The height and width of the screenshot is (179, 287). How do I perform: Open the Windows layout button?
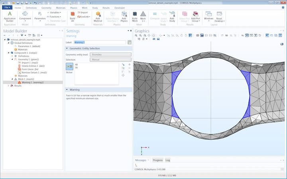tap(208, 16)
